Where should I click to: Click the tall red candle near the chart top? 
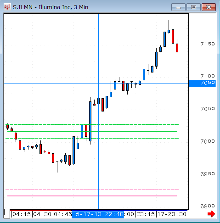click(173, 36)
